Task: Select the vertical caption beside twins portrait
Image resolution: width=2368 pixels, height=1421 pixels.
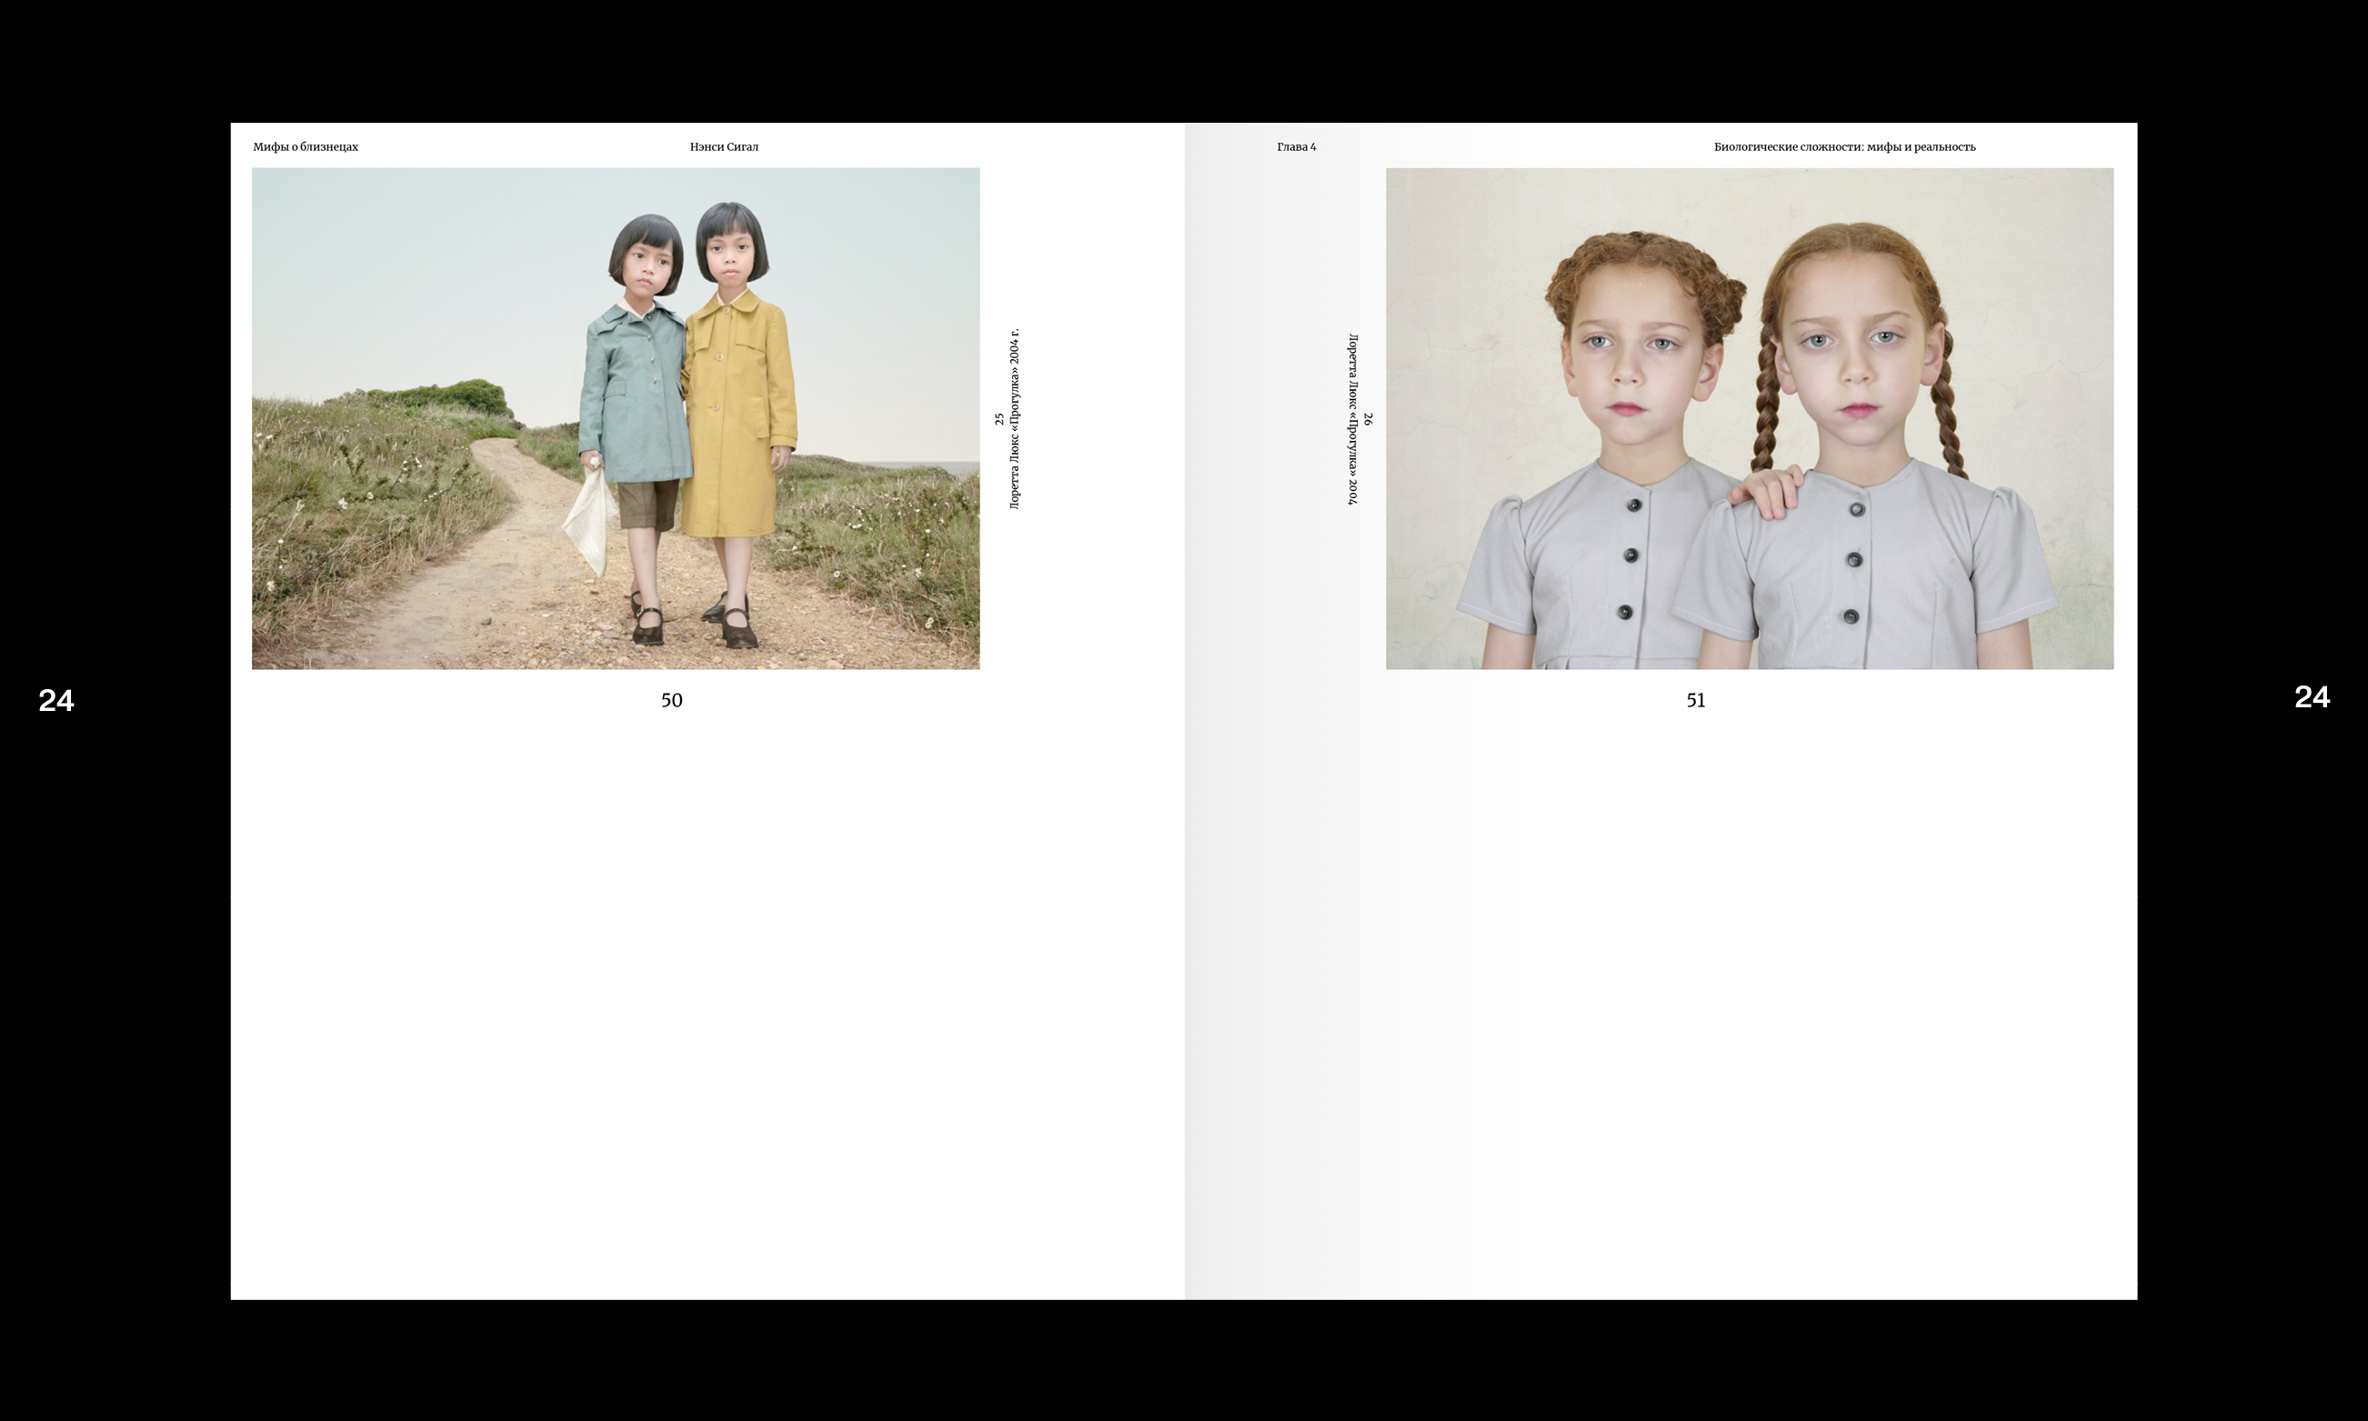Action: click(1352, 418)
